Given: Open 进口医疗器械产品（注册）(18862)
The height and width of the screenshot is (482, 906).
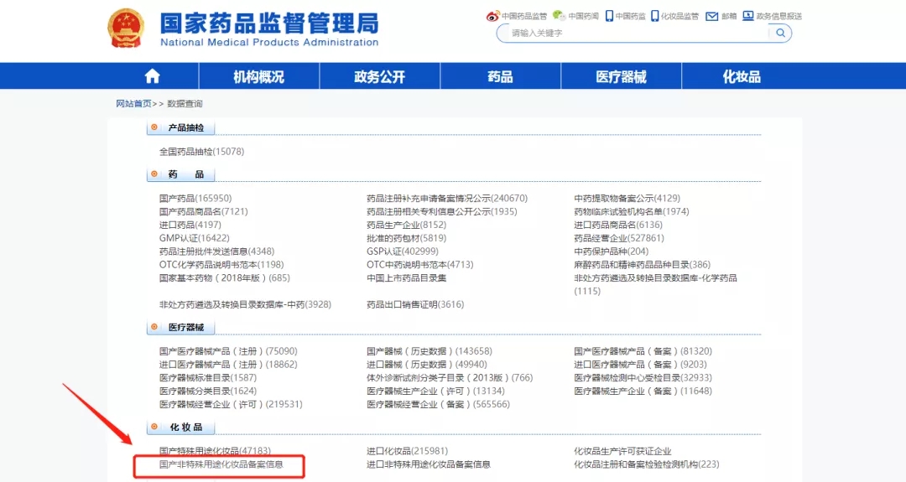Looking at the screenshot, I should [x=228, y=365].
